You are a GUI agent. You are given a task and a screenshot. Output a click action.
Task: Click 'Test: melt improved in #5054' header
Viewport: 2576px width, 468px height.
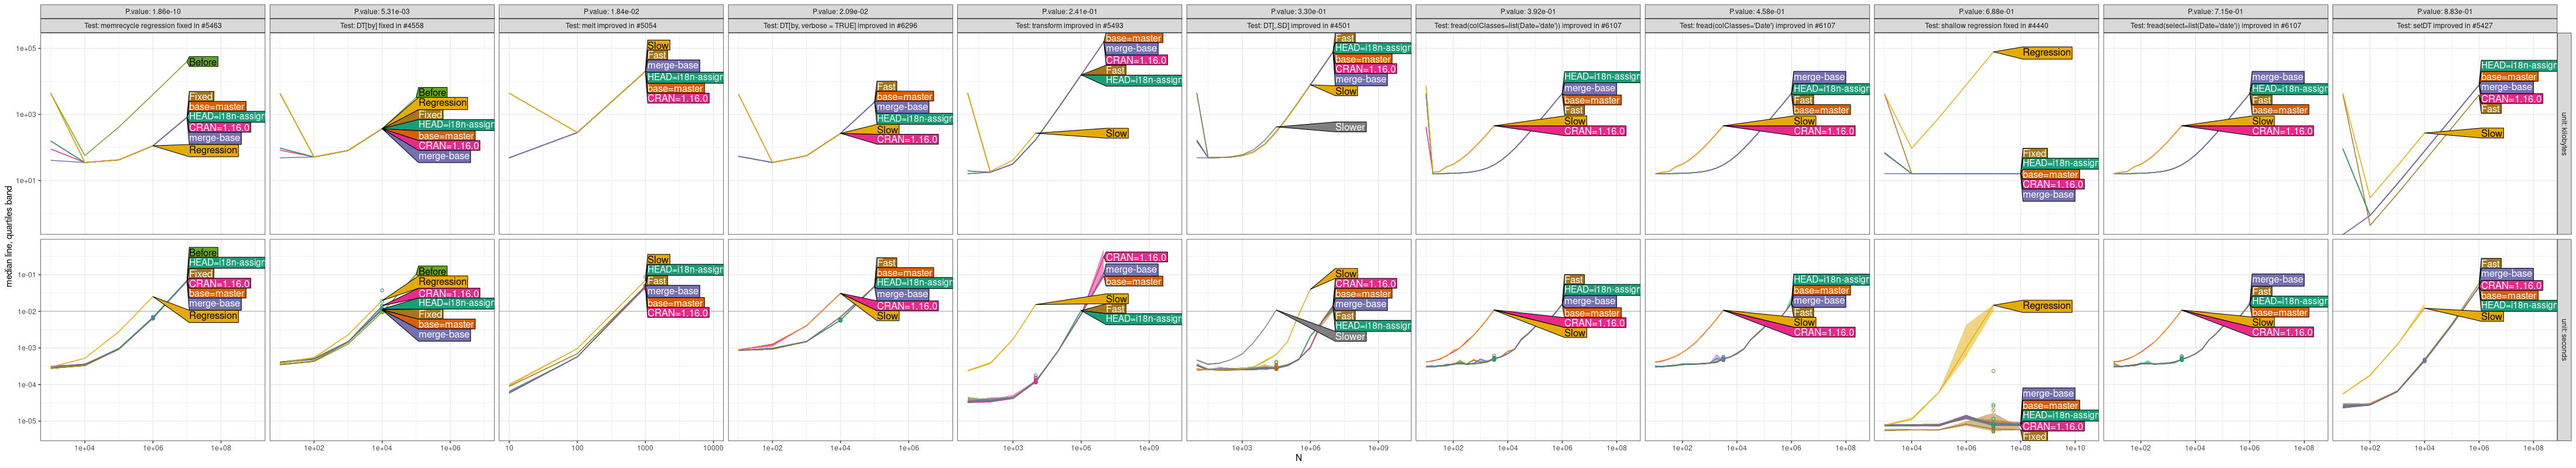611,26
